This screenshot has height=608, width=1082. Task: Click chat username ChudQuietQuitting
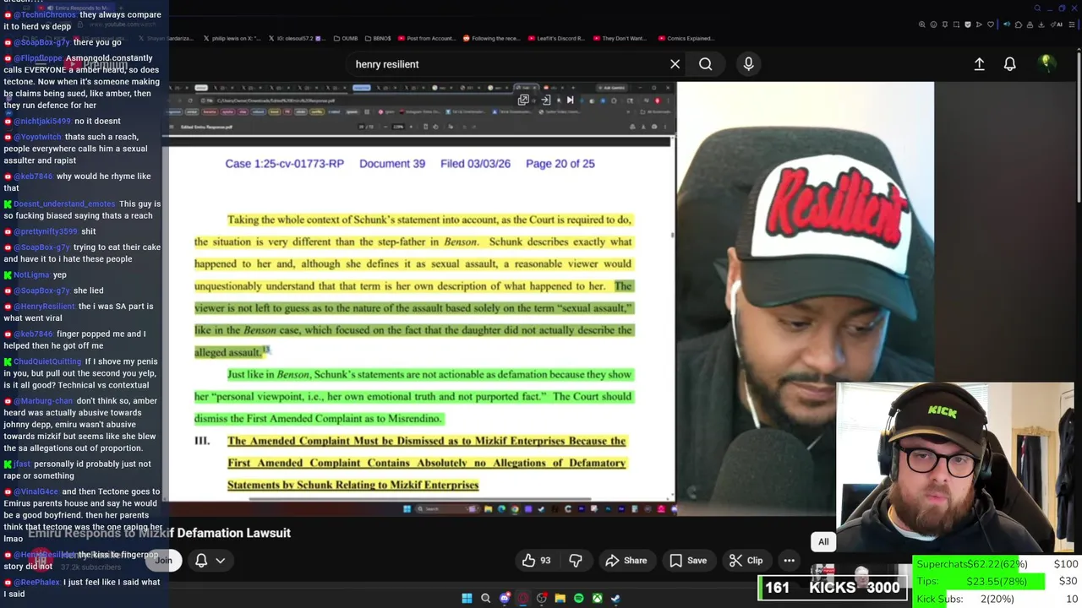coord(47,361)
